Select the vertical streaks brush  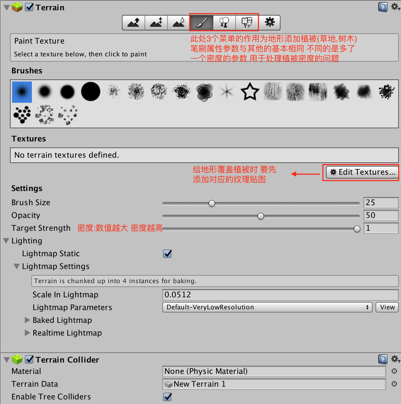[318, 91]
